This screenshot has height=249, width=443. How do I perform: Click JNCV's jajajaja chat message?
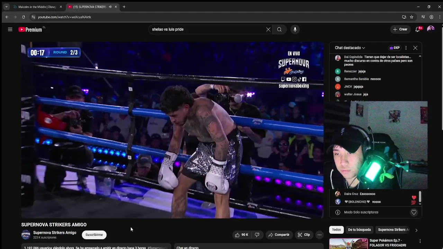[376, 86]
